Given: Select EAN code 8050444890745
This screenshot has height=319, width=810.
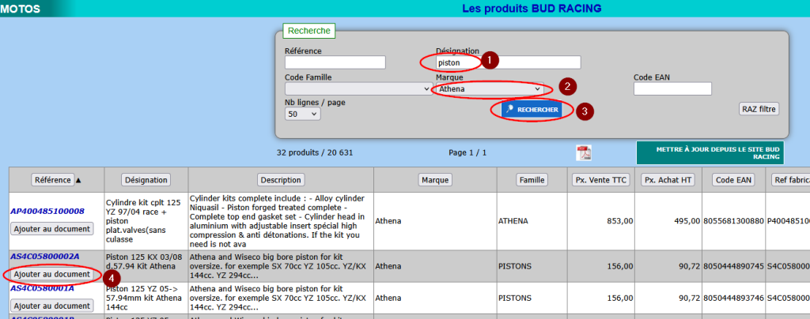Looking at the screenshot, I should click(733, 266).
